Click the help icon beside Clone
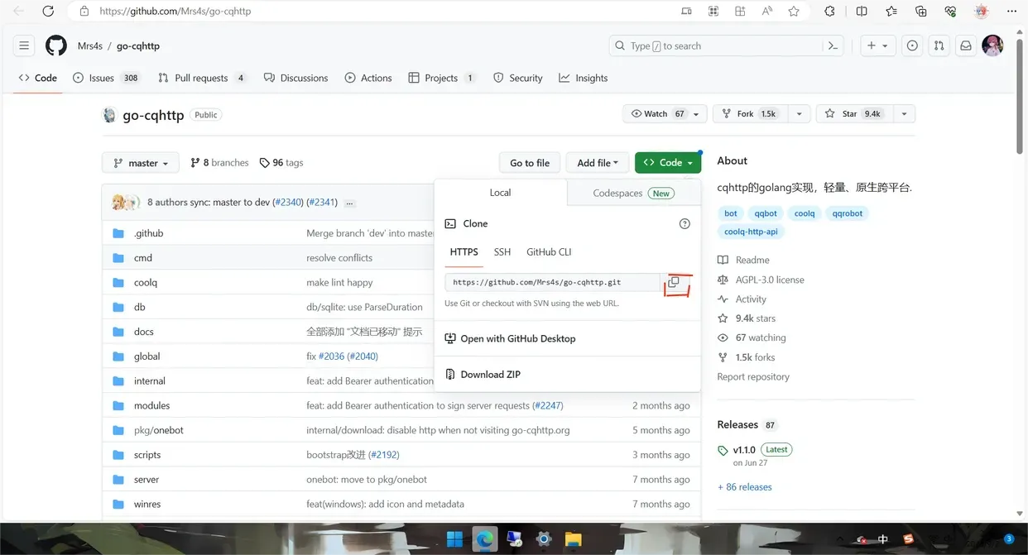 pos(685,224)
